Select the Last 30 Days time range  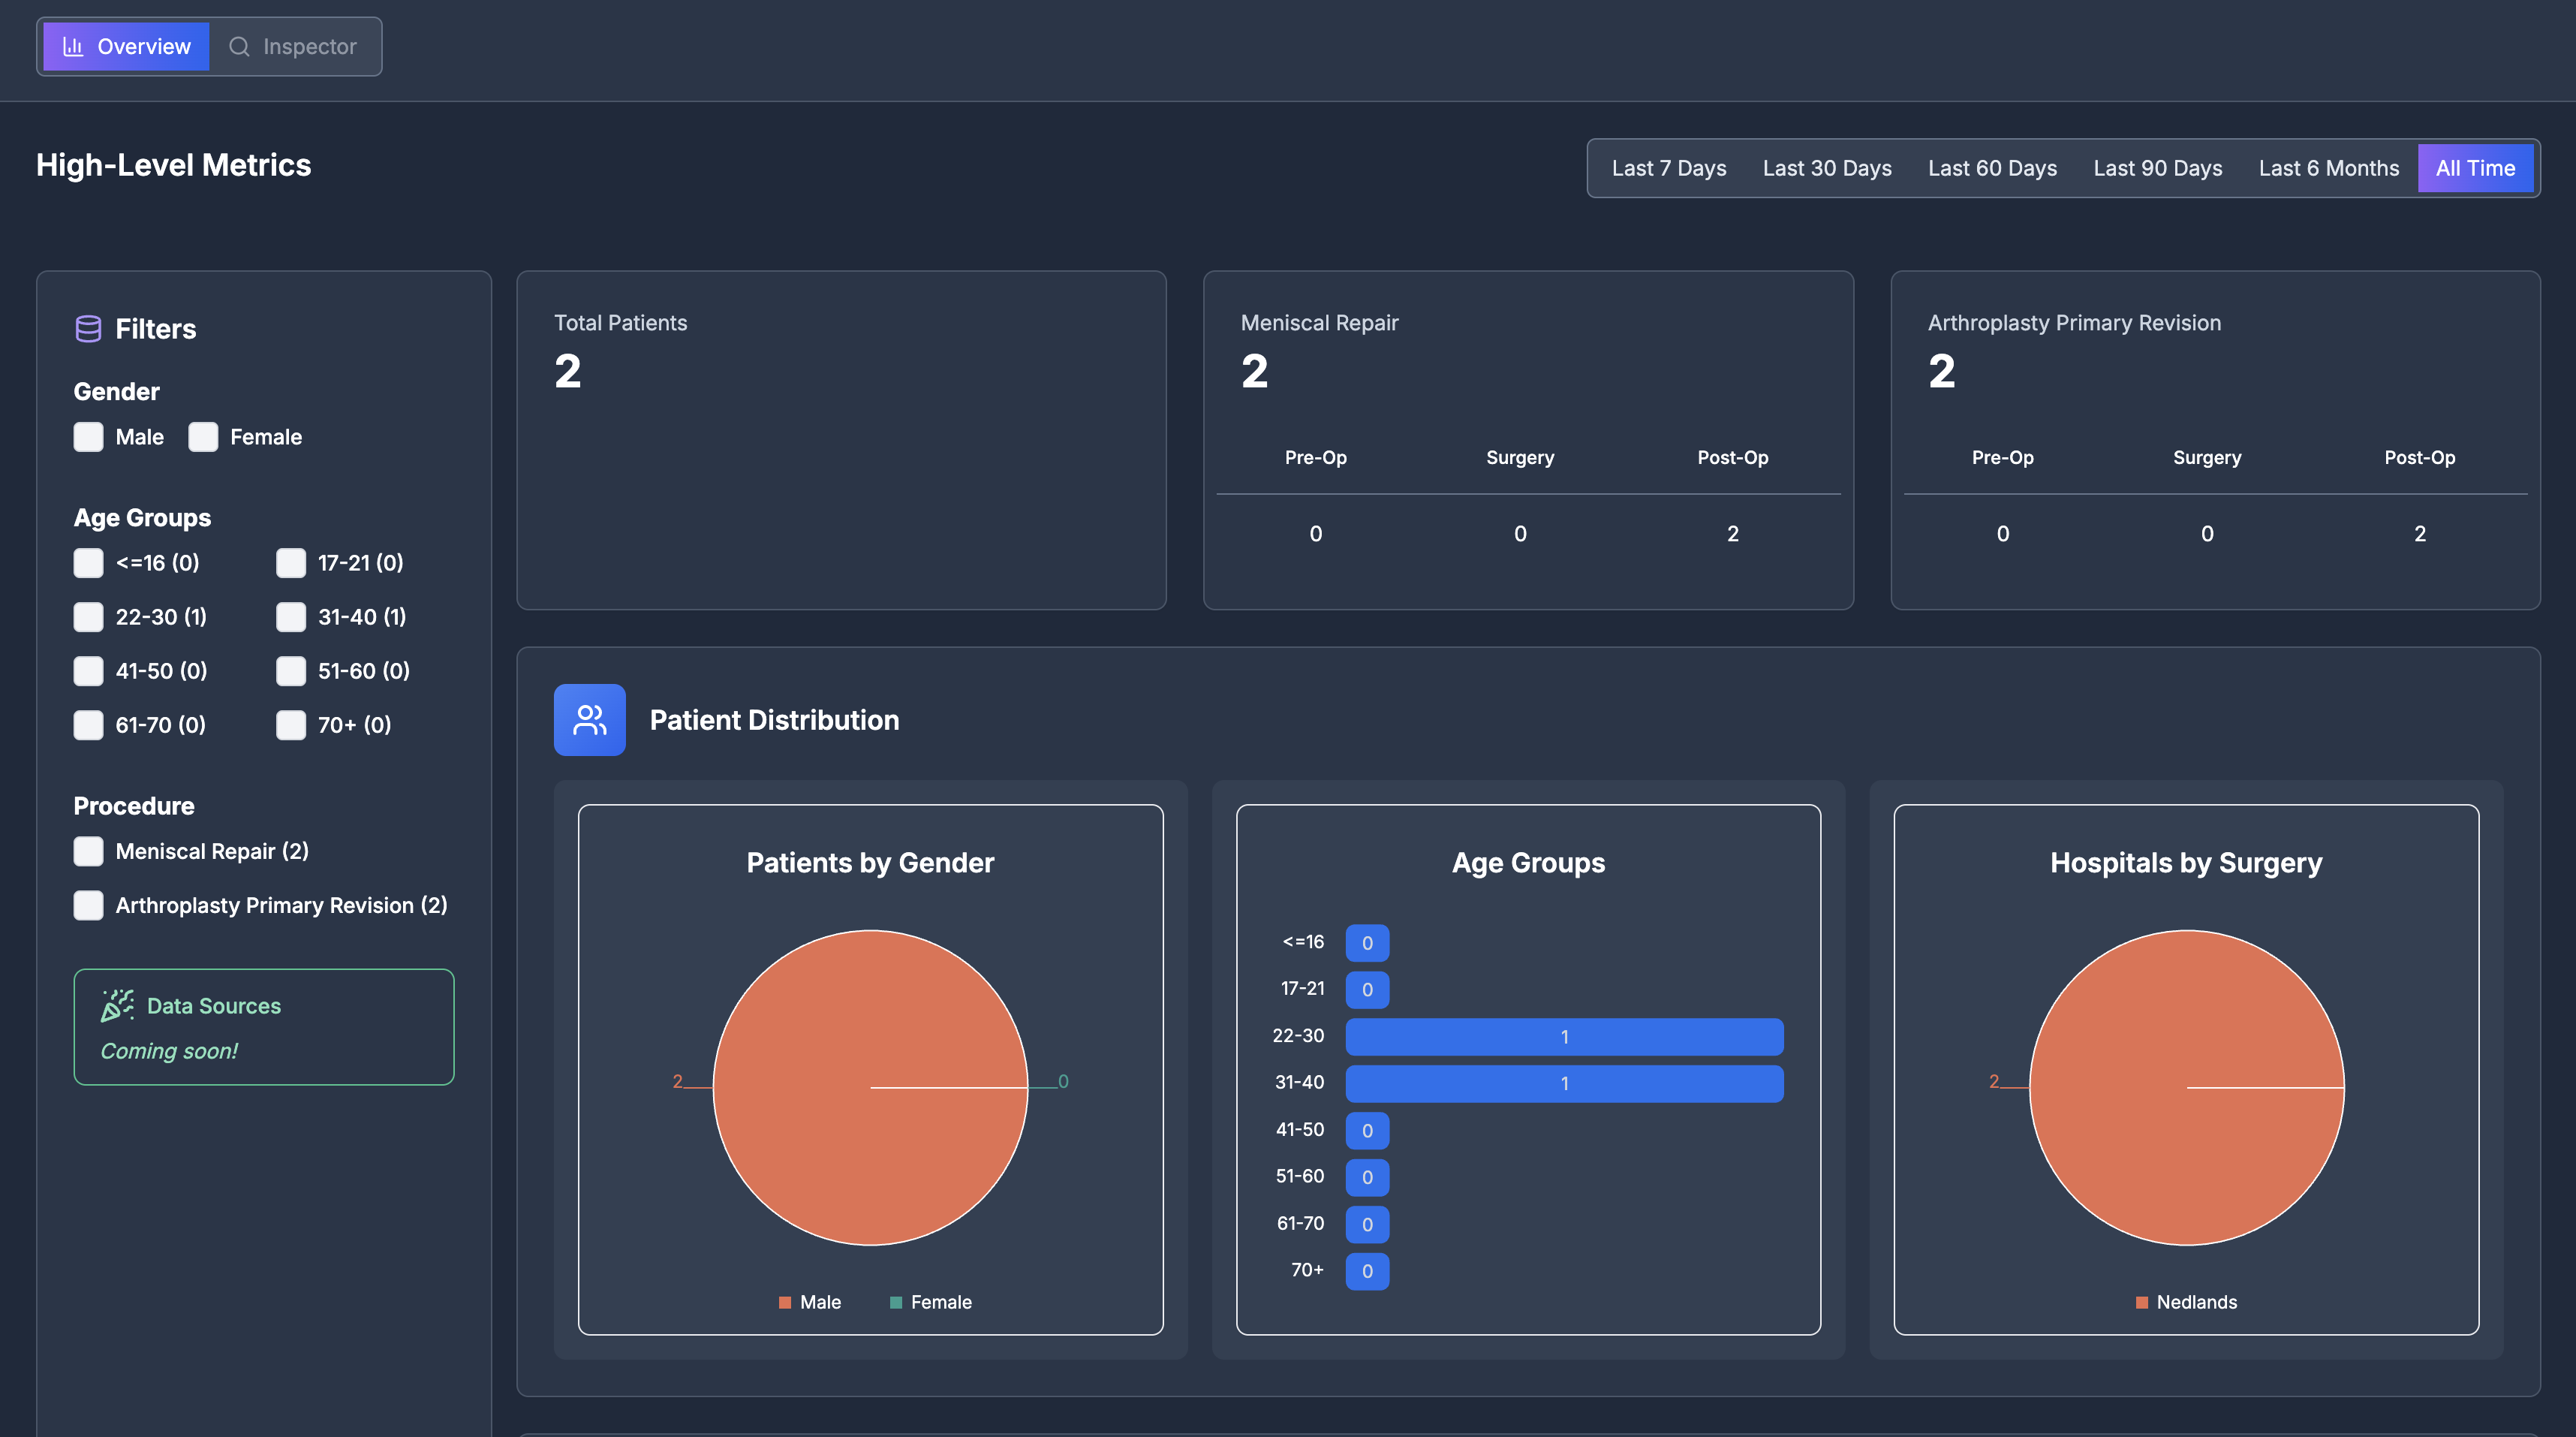click(1827, 168)
